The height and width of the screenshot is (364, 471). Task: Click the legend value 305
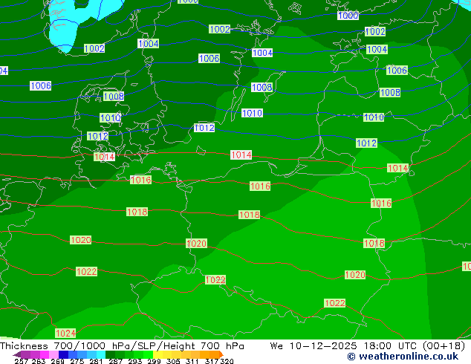(173, 361)
